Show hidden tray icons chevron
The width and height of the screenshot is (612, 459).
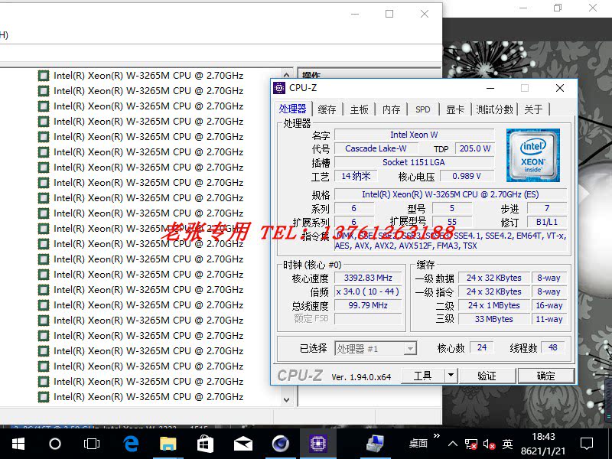453,444
